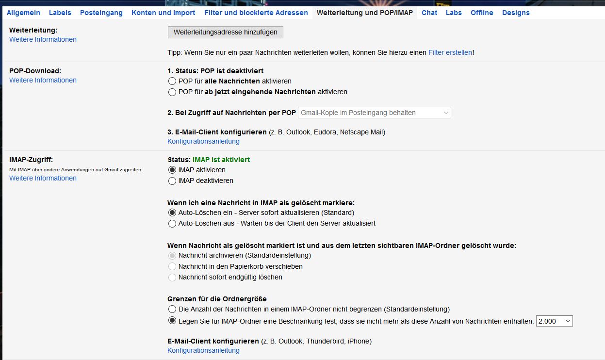Open POP section Konfigurationsanleitung link
This screenshot has width=605, height=360.
(x=203, y=141)
